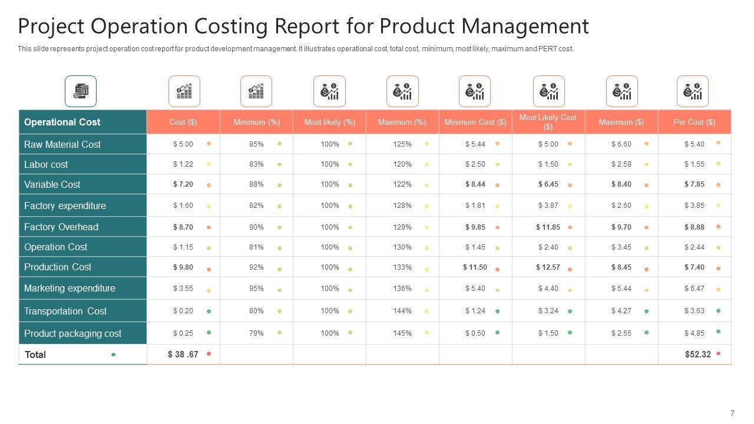Click the icon above the Minimum Cost ($) column
754x424 pixels.
(475, 91)
